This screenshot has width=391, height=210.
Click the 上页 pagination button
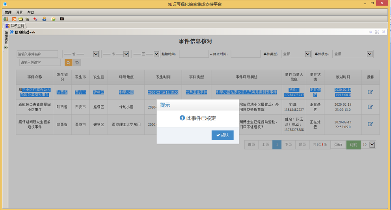coord(265,145)
